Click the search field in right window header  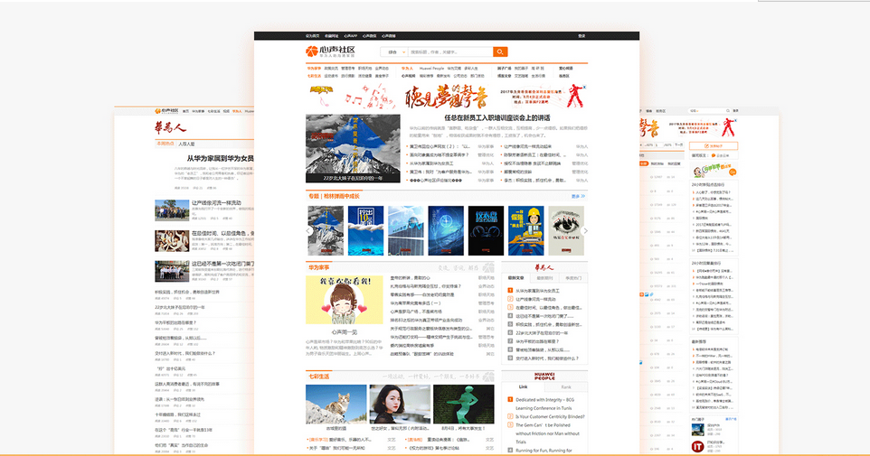(709, 111)
